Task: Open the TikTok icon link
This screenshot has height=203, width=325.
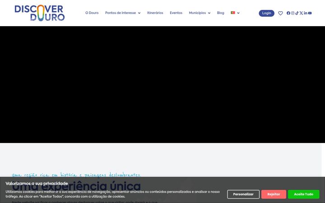Action: [297, 13]
